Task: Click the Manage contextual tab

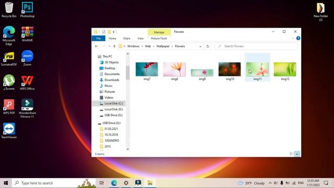Action: coord(159,32)
